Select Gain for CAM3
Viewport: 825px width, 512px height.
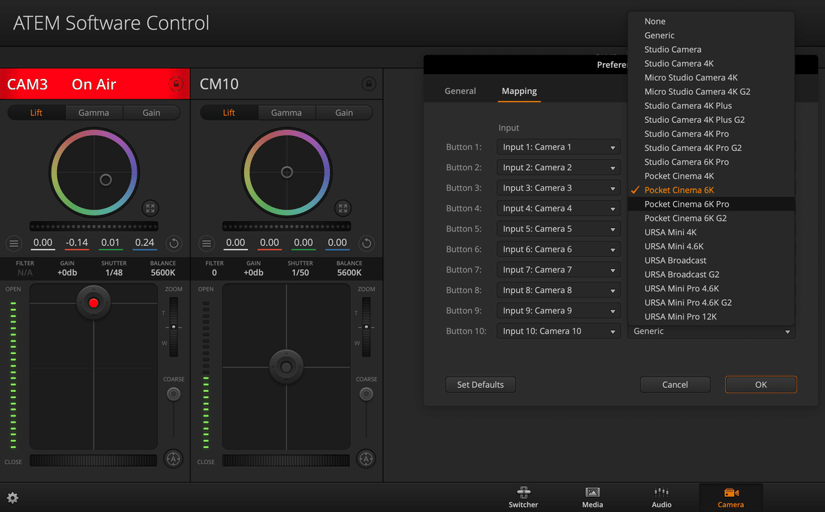(x=151, y=113)
